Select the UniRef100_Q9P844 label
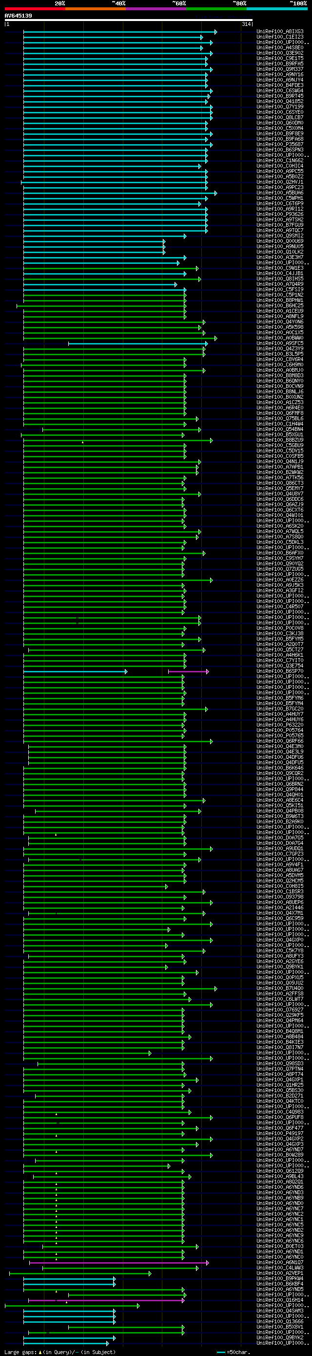312x1356 pixels. click(280, 789)
